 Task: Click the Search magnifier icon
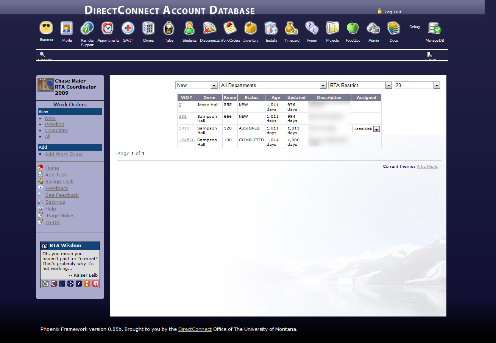42,55
